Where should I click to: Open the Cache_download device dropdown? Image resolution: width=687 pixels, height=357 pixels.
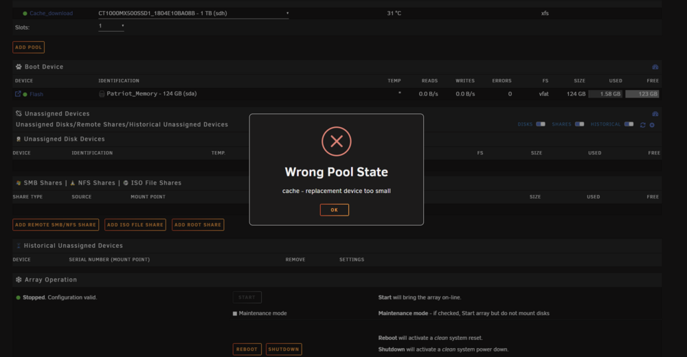click(193, 13)
